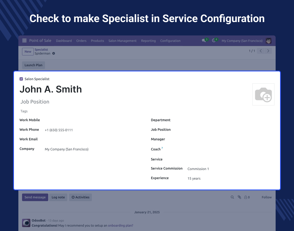Attach files with paperclip icon
Screen dimensions: 294x231
239,197
